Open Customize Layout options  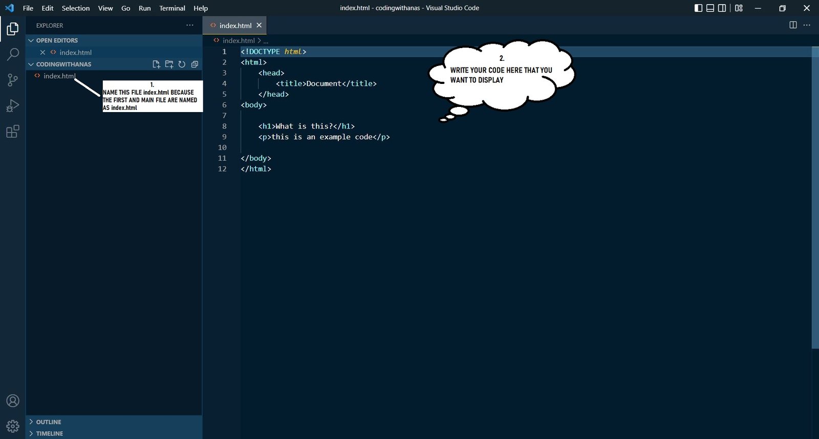coord(739,8)
